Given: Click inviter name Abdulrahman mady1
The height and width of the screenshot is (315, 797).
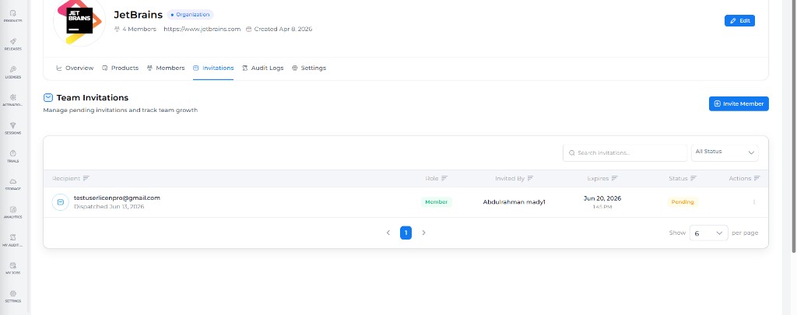Looking at the screenshot, I should pos(514,202).
